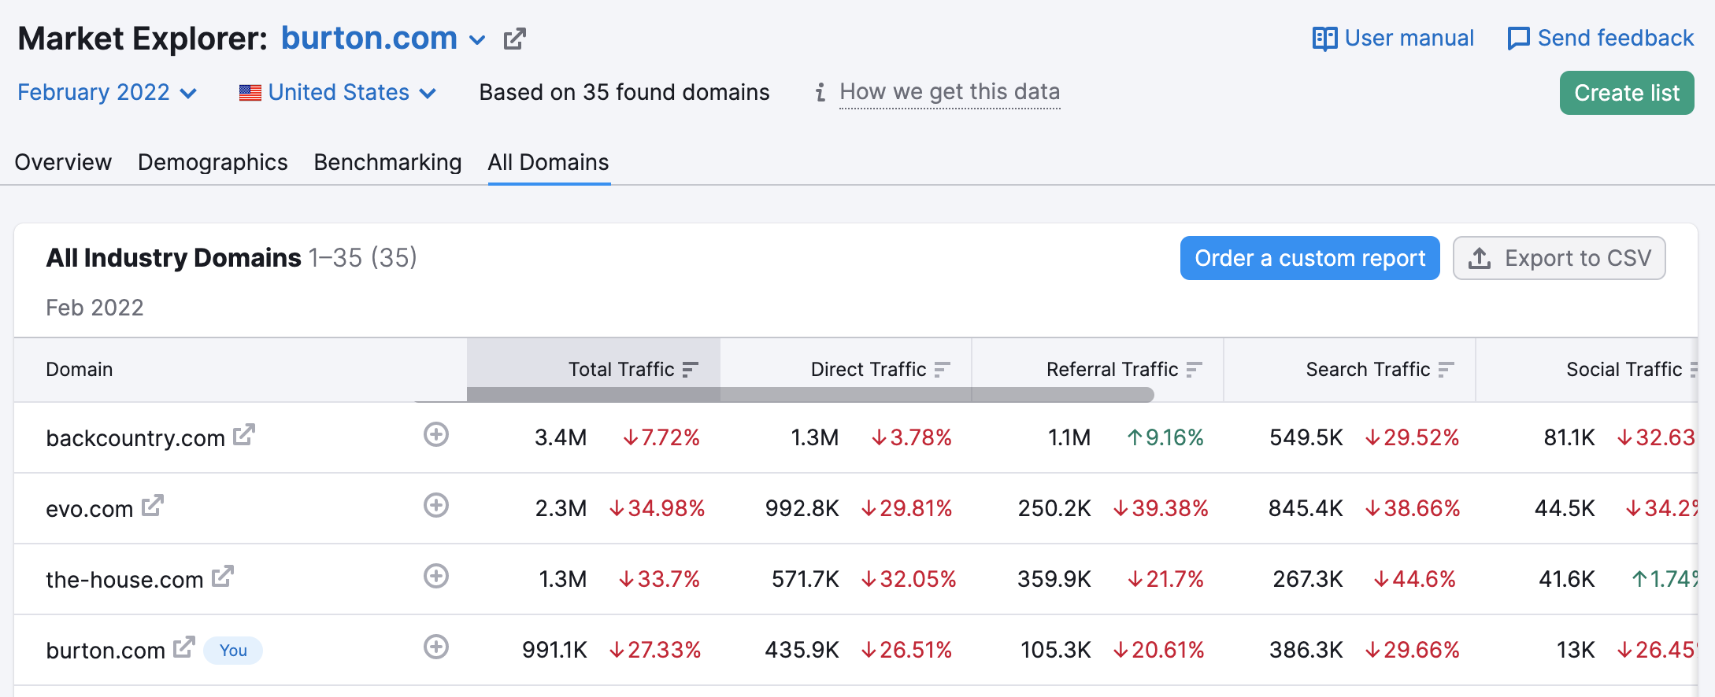
Task: Open the-house.com external link icon
Action: (223, 576)
